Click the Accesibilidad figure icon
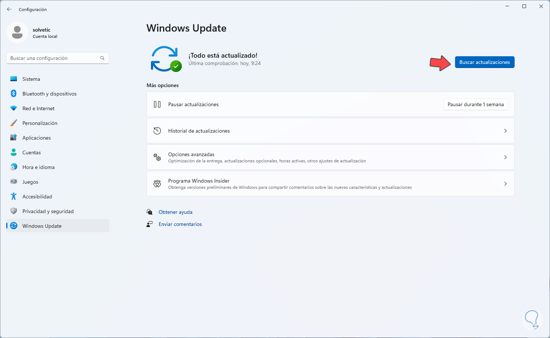 (x=14, y=197)
